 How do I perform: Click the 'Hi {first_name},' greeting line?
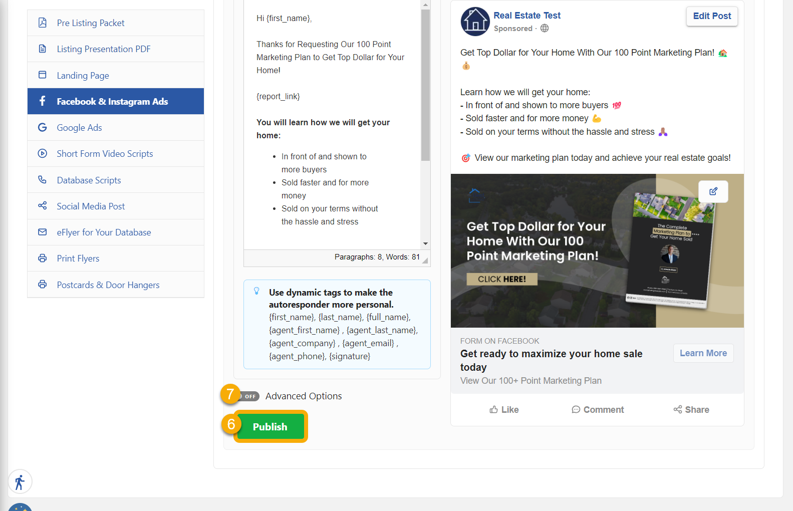tap(284, 19)
